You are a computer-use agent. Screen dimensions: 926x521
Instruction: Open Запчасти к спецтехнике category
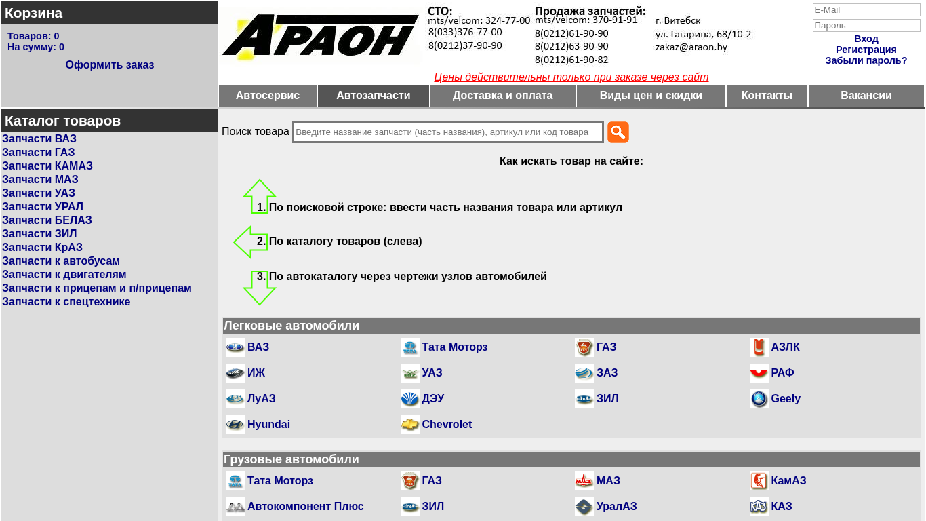click(x=66, y=302)
